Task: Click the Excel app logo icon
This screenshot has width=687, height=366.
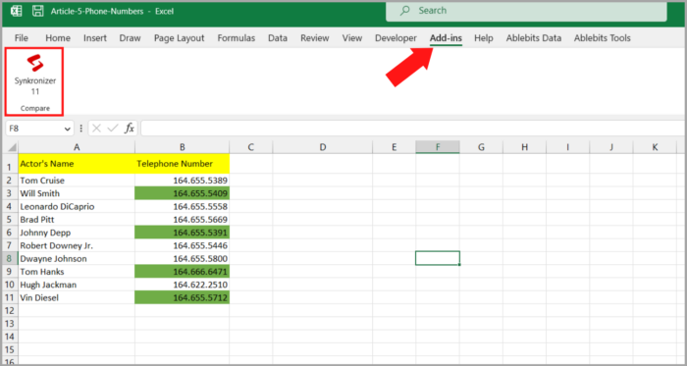Action: pyautogui.click(x=17, y=11)
